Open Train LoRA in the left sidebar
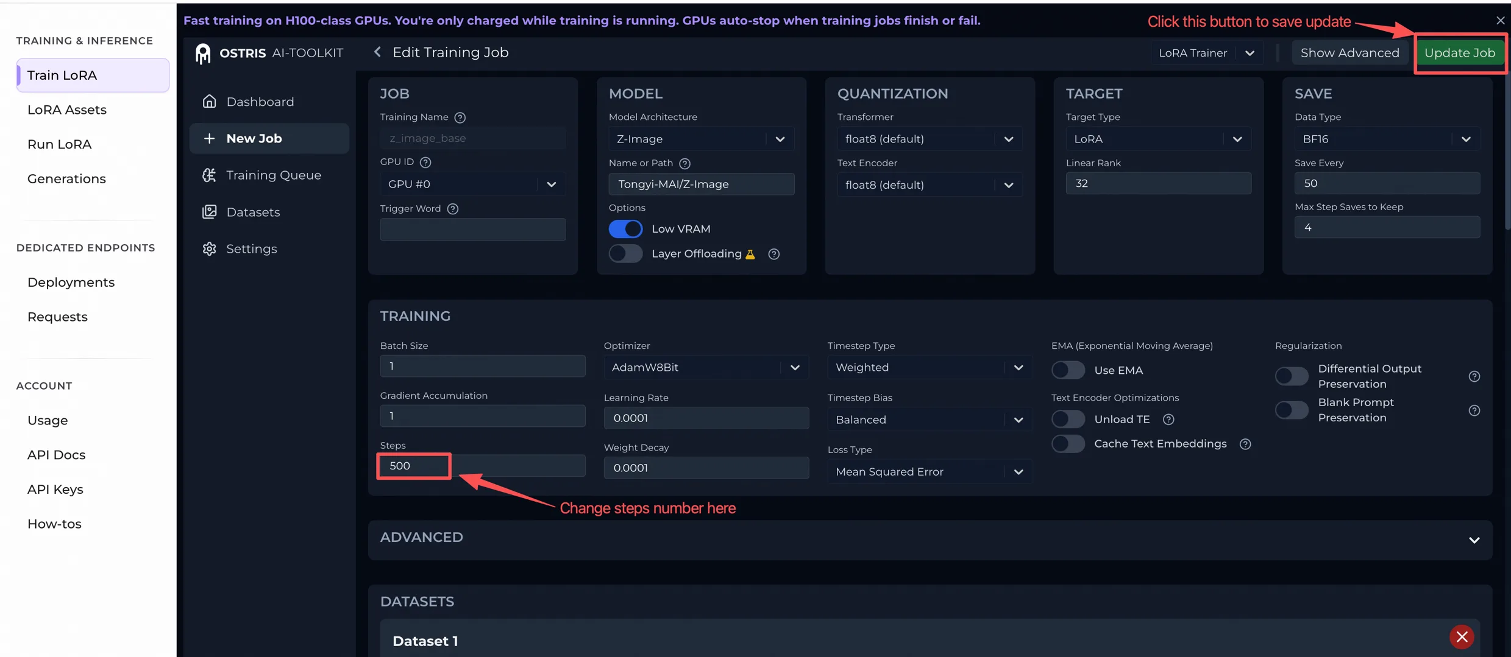The width and height of the screenshot is (1511, 657). [93, 76]
